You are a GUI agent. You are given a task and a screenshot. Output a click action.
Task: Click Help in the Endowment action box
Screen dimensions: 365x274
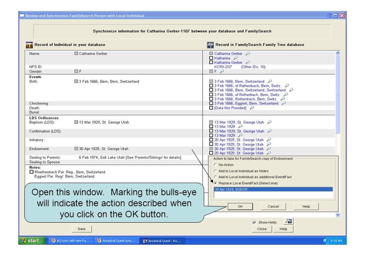pyautogui.click(x=306, y=206)
